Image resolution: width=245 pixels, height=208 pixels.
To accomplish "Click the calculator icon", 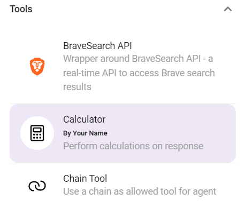I will 37,133.
